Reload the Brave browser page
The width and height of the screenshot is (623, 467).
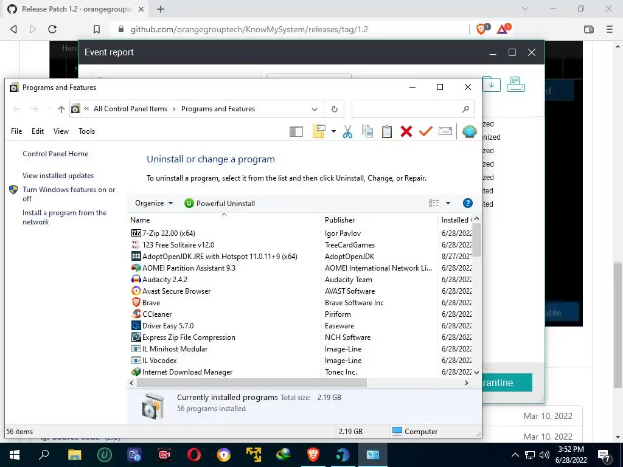(52, 29)
